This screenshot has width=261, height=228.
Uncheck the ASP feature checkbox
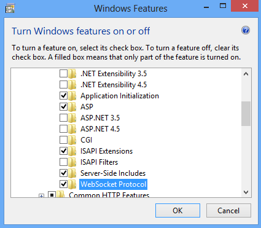63,107
